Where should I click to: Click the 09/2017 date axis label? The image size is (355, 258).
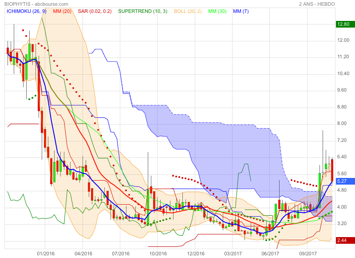308,254
